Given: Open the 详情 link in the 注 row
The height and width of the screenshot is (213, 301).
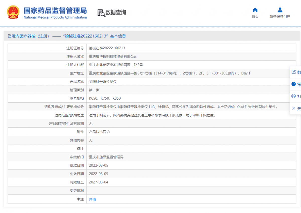Looking at the screenshot, I should tap(92, 199).
